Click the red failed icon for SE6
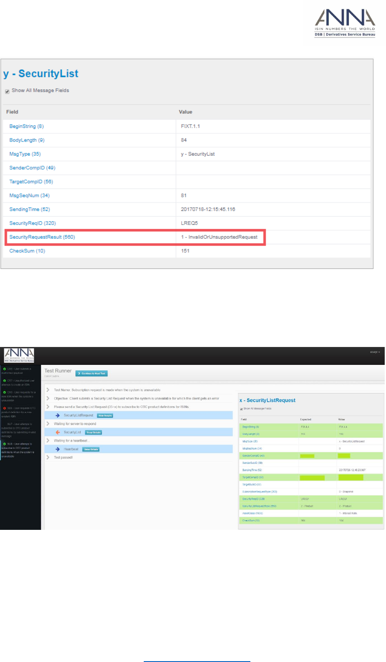Viewport: 386px width, 662px height. click(x=5, y=408)
